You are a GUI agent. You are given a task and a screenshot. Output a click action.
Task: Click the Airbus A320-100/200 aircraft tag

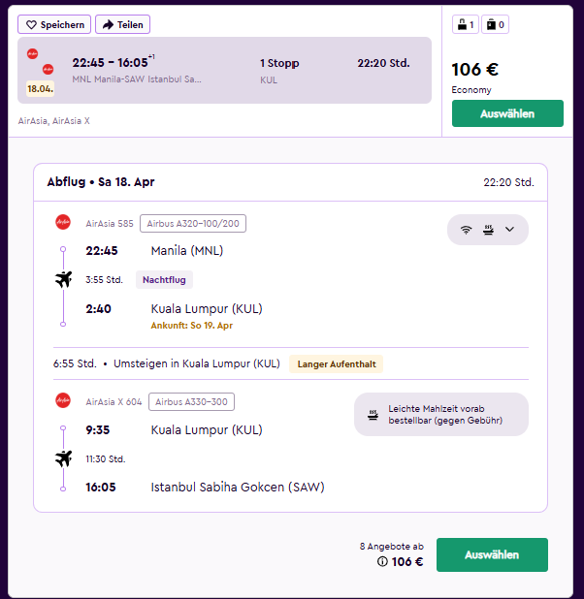[x=193, y=224]
